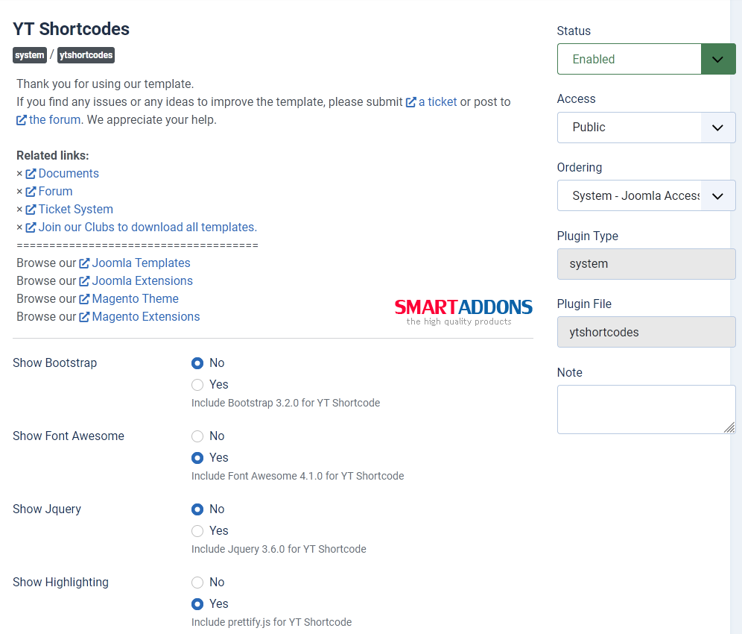Click external-link icon beside 'the forum'
The height and width of the screenshot is (634, 742).
tap(22, 120)
